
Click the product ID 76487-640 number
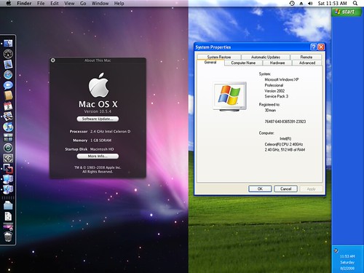285,122
